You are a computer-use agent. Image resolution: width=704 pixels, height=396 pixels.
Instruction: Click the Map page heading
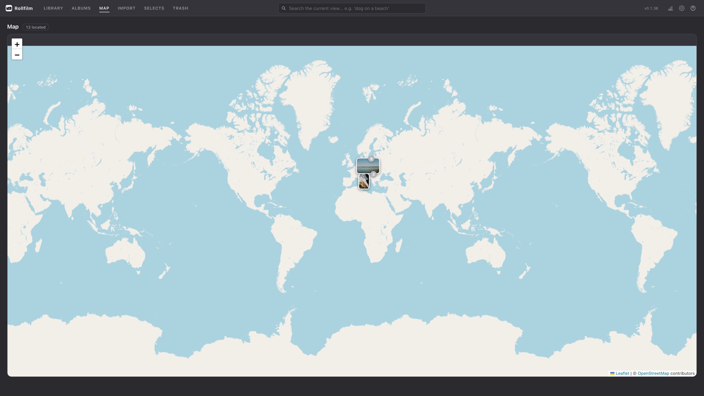coord(13,27)
